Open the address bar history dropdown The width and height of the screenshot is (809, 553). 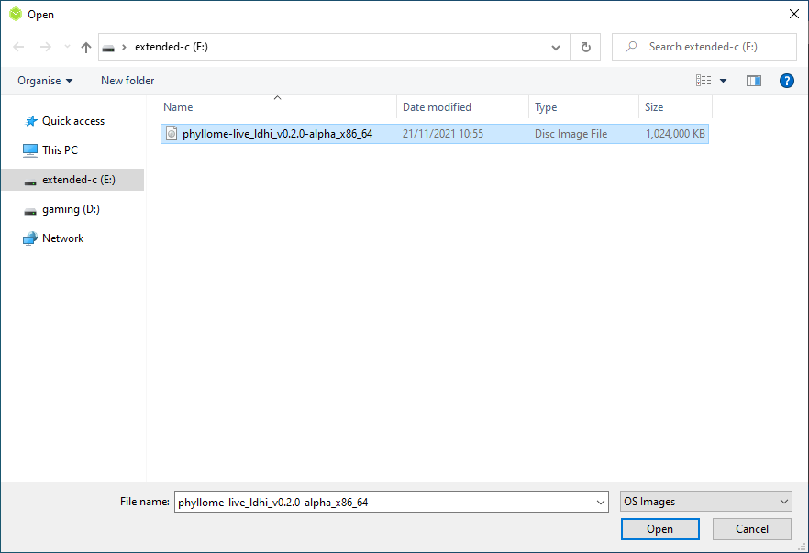click(556, 47)
